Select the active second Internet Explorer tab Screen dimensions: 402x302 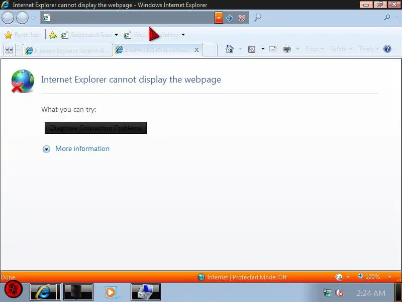point(154,50)
